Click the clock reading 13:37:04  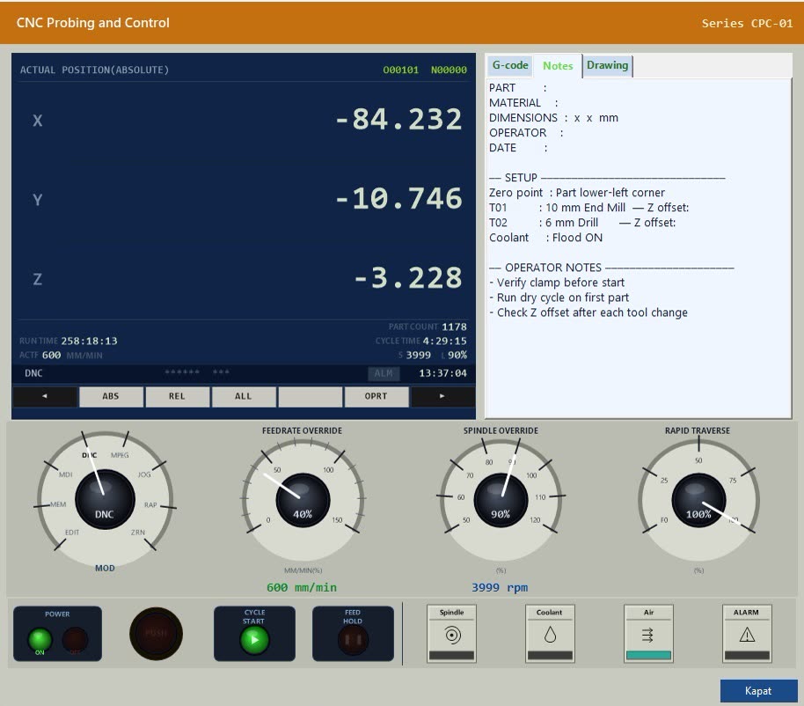pyautogui.click(x=443, y=373)
